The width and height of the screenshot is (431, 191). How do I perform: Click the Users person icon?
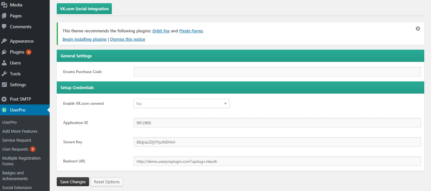[x=4, y=63]
